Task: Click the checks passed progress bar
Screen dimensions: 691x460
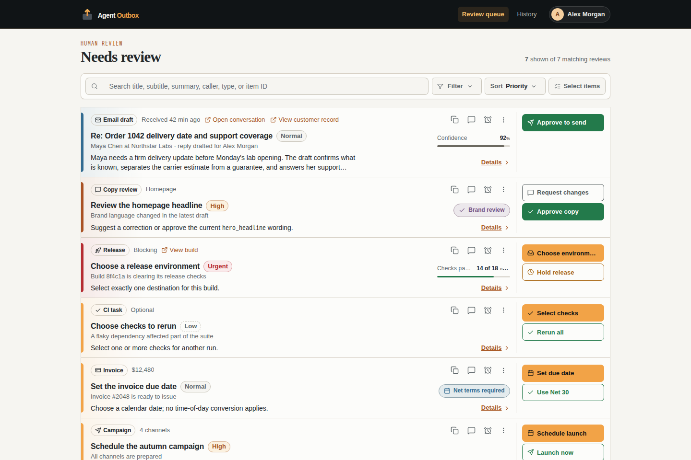Action: 474,276
